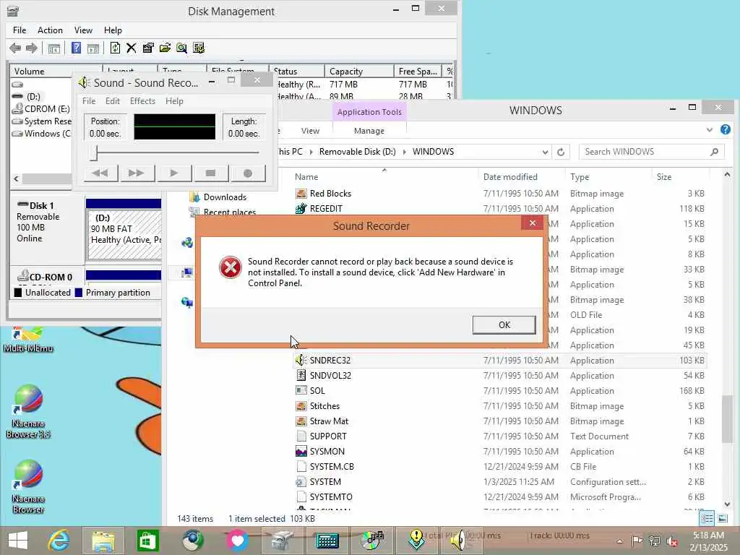Click the Windows Start button
740x555 pixels.
(x=18, y=541)
